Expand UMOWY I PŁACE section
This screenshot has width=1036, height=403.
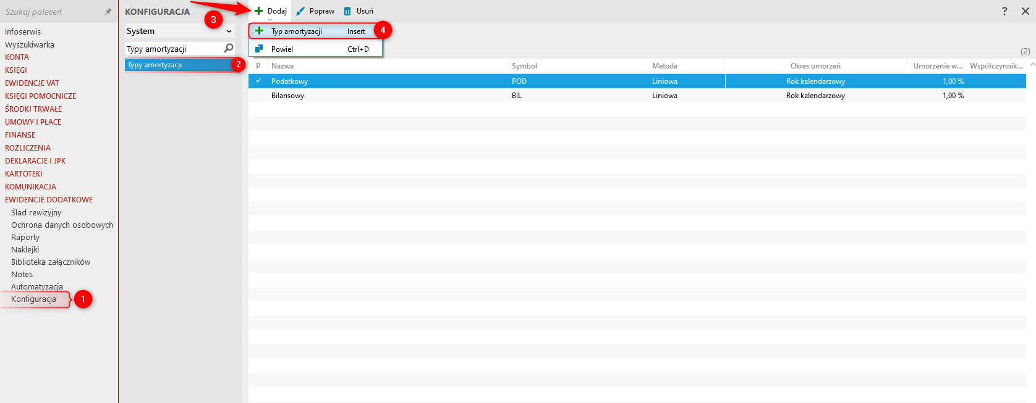(x=33, y=122)
